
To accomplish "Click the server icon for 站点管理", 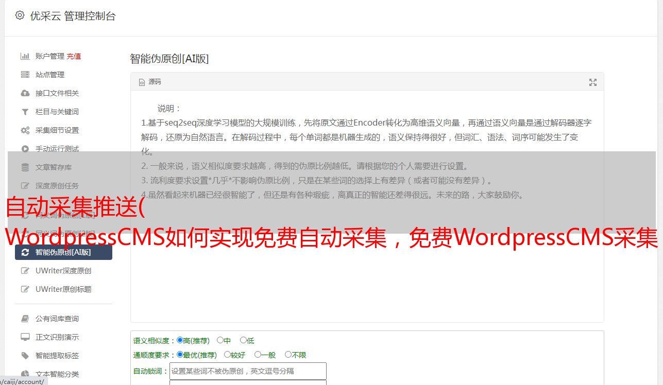I will (25, 75).
